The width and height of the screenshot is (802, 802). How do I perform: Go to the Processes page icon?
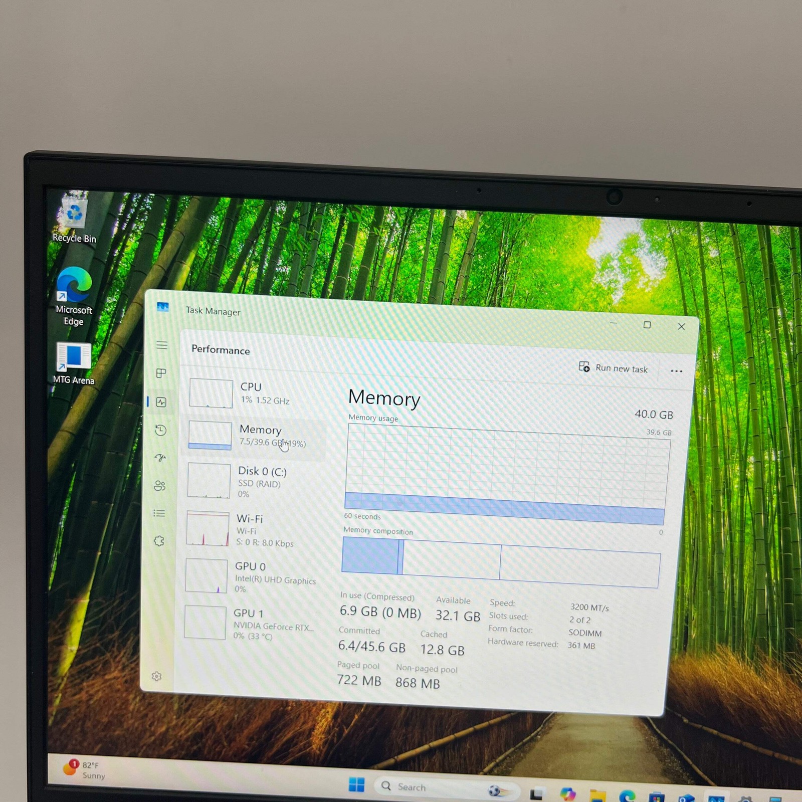(161, 373)
